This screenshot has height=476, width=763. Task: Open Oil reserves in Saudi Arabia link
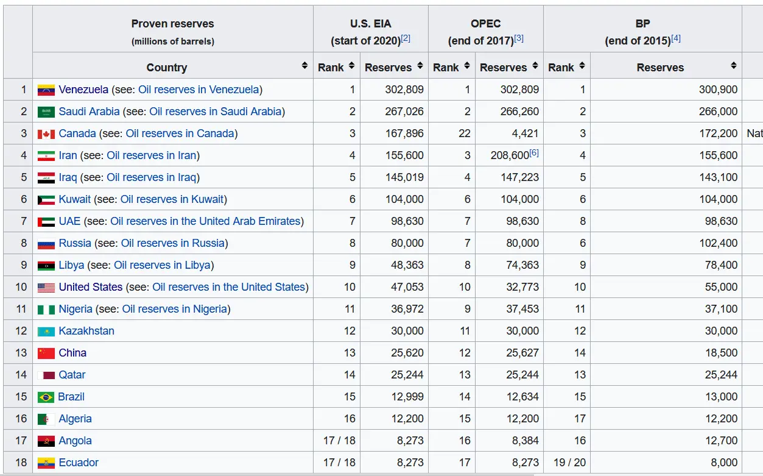coord(215,112)
